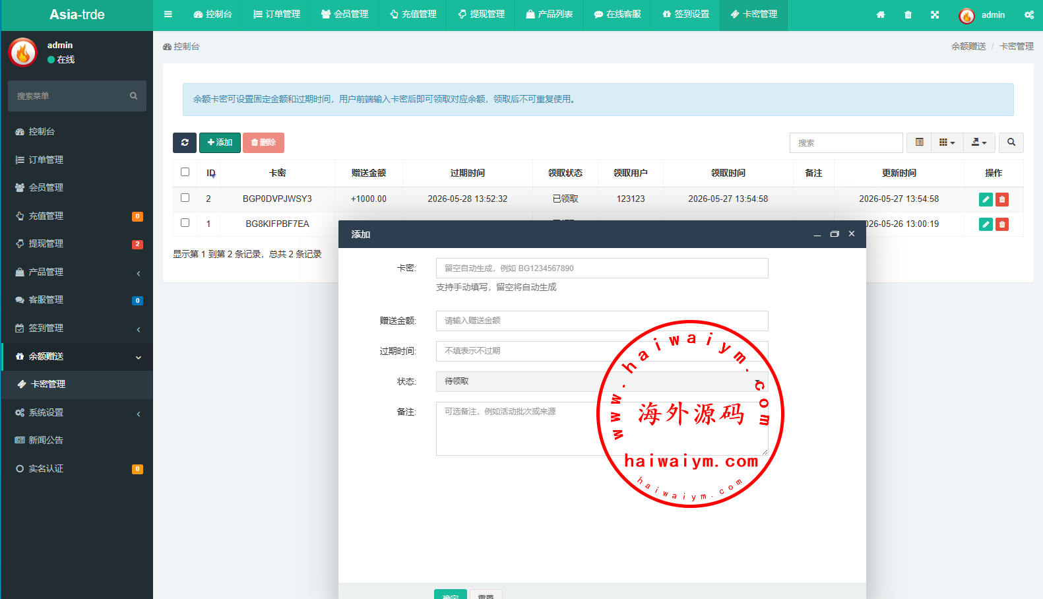
Task: Open the columns visibility dropdown
Action: coord(947,142)
